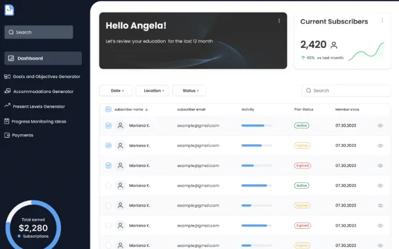The width and height of the screenshot is (399, 249).
Task: Go to the Payments page
Action: pyautogui.click(x=19, y=135)
